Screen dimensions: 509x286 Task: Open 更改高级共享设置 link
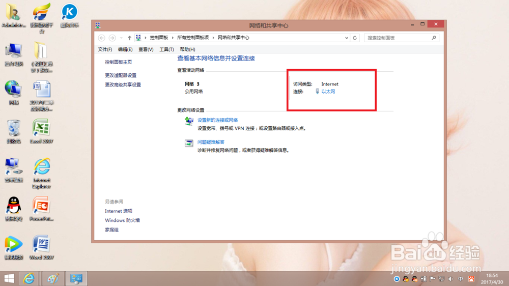[x=123, y=84]
